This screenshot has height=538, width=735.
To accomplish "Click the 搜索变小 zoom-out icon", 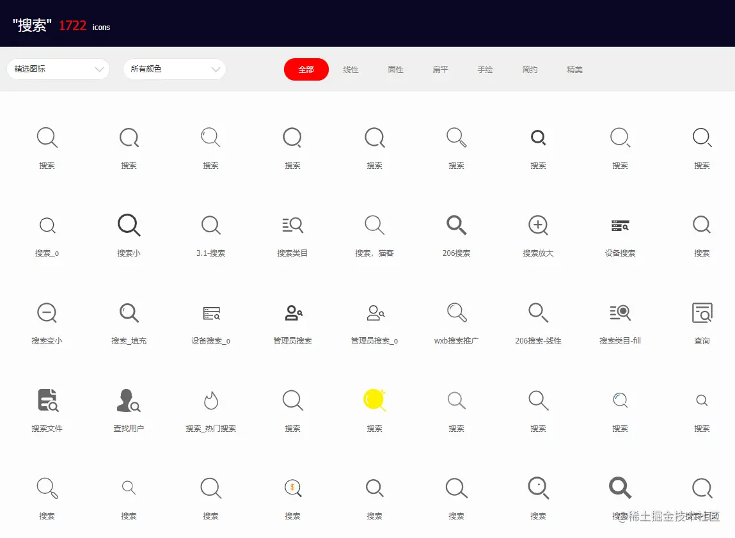I will (47, 313).
